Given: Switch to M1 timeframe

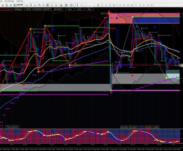Looking at the screenshot, I should [120, 5].
